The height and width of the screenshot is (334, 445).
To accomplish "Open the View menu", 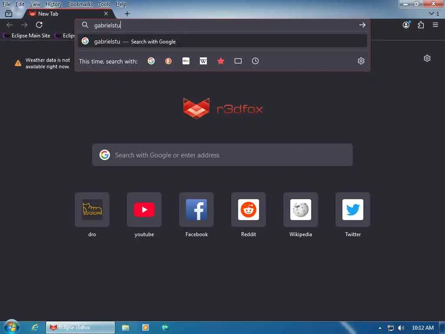I will [35, 4].
